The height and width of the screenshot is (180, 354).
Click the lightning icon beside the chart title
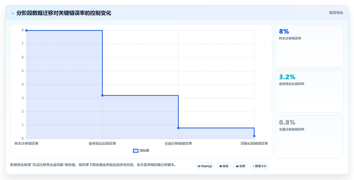[12, 13]
